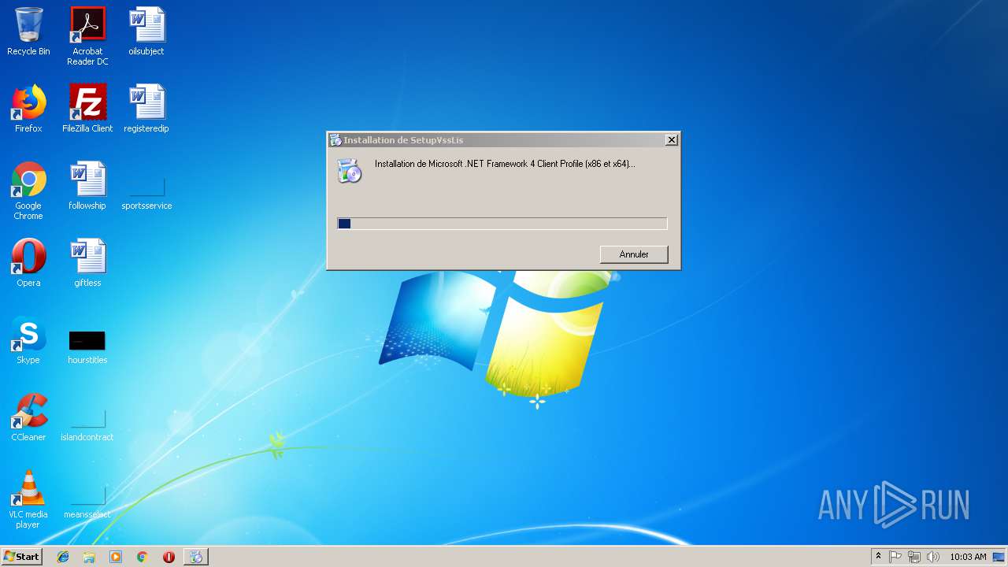The image size is (1008, 567).
Task: Click the taskbar clock 10:03 AM
Action: [x=968, y=557]
